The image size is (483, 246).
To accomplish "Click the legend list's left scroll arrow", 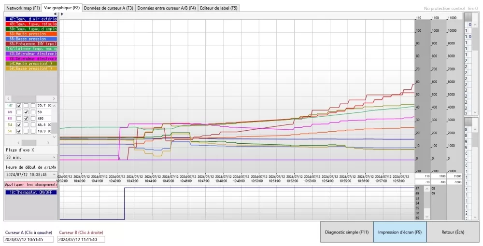I will coord(8,99).
